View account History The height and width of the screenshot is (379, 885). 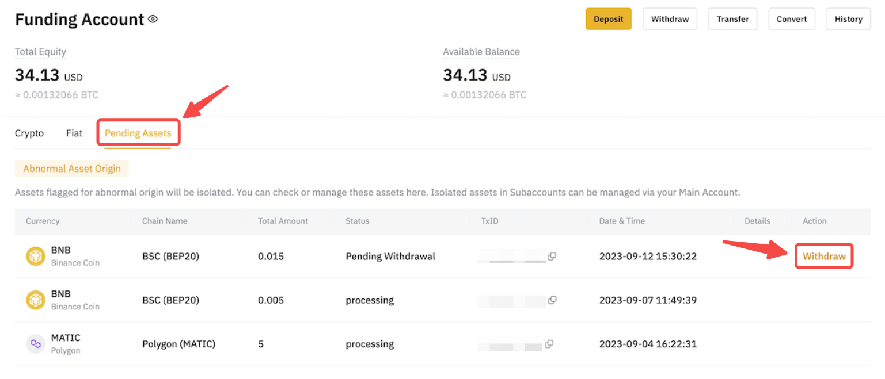point(848,19)
